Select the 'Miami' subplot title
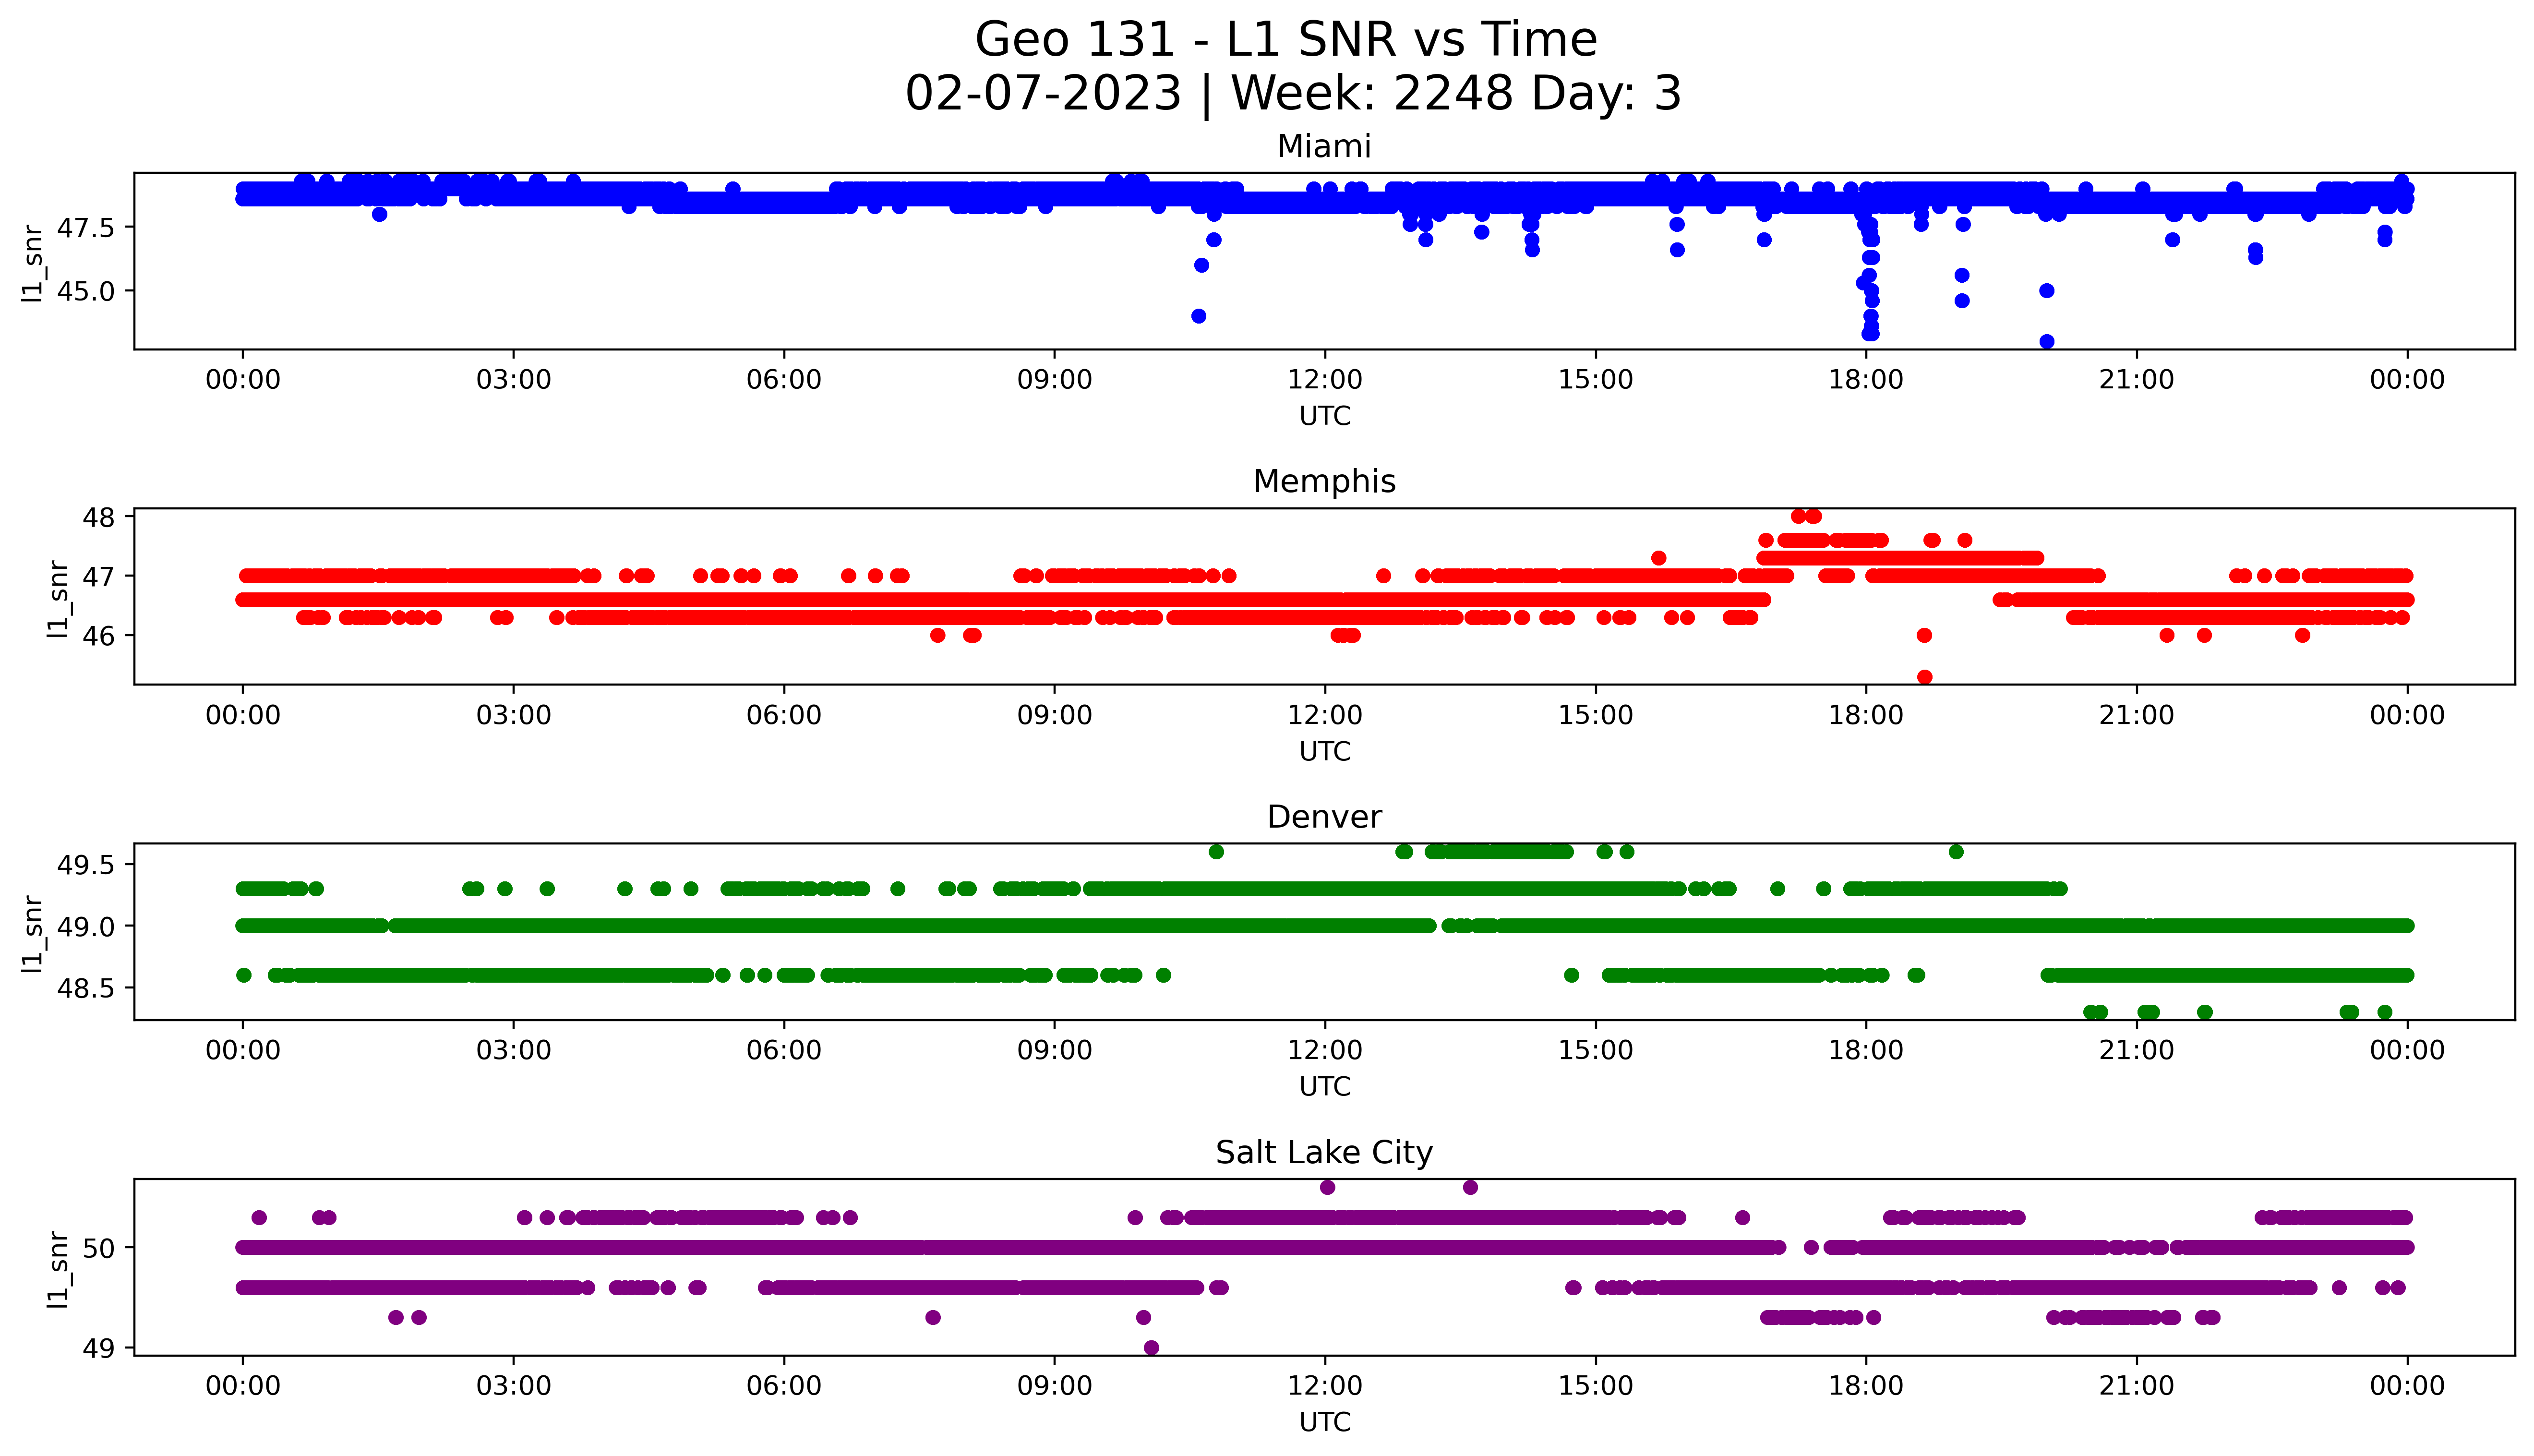Viewport: 2534px width, 1456px height. (1323, 146)
